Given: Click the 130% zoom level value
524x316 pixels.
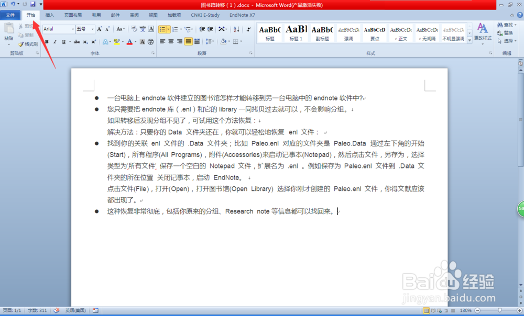Looking at the screenshot, I should pos(465,311).
